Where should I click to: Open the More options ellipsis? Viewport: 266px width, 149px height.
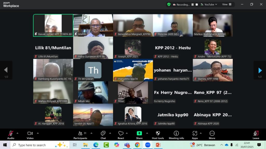[212, 135]
